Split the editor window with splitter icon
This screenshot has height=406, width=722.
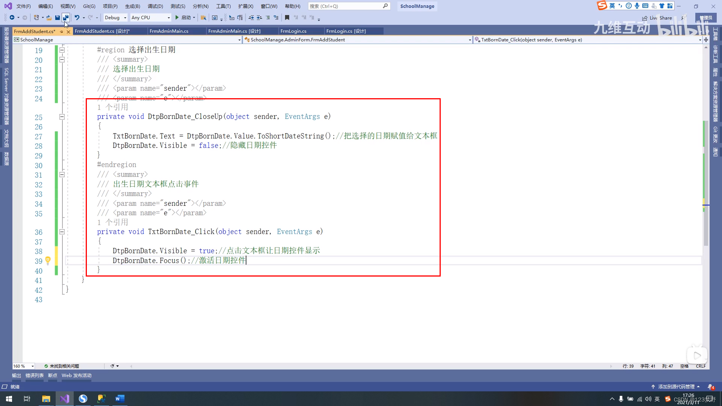706,40
